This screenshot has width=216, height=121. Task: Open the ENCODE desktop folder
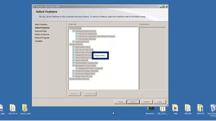coord(188,109)
